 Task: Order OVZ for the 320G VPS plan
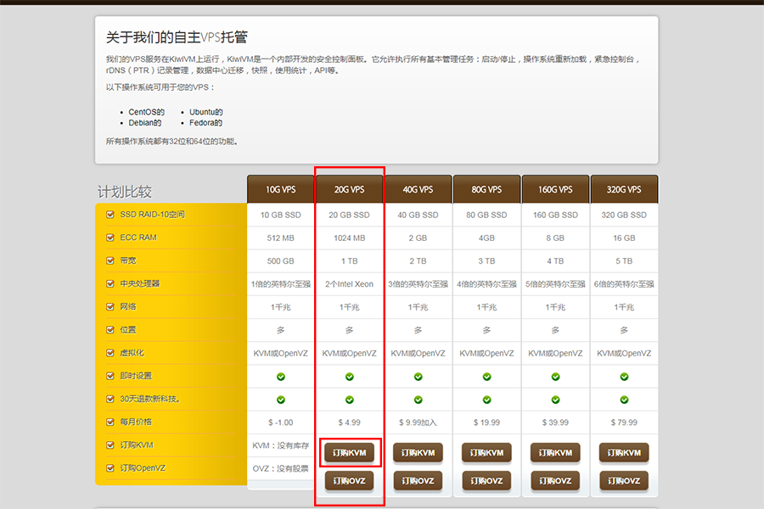[624, 481]
